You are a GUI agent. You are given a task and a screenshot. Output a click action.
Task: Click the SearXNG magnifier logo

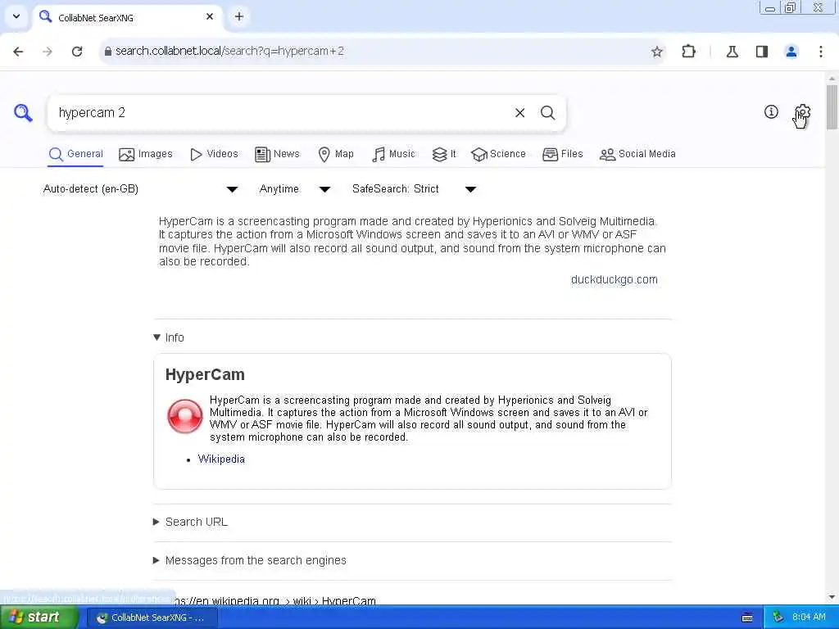[23, 113]
